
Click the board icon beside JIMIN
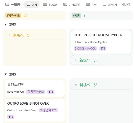click(105, 4)
